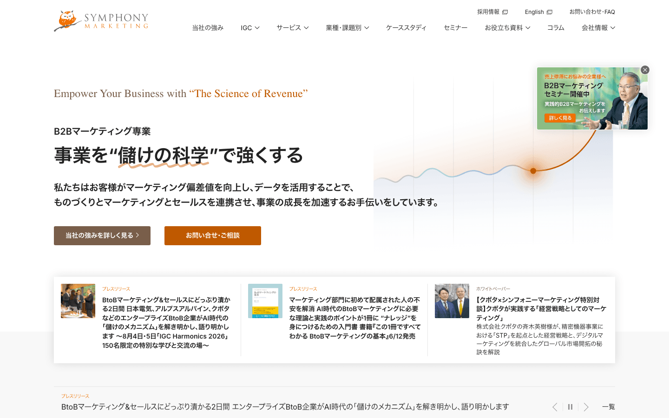Click お問い合せ･ご相談 button
Image resolution: width=669 pixels, height=418 pixels.
[x=213, y=235]
